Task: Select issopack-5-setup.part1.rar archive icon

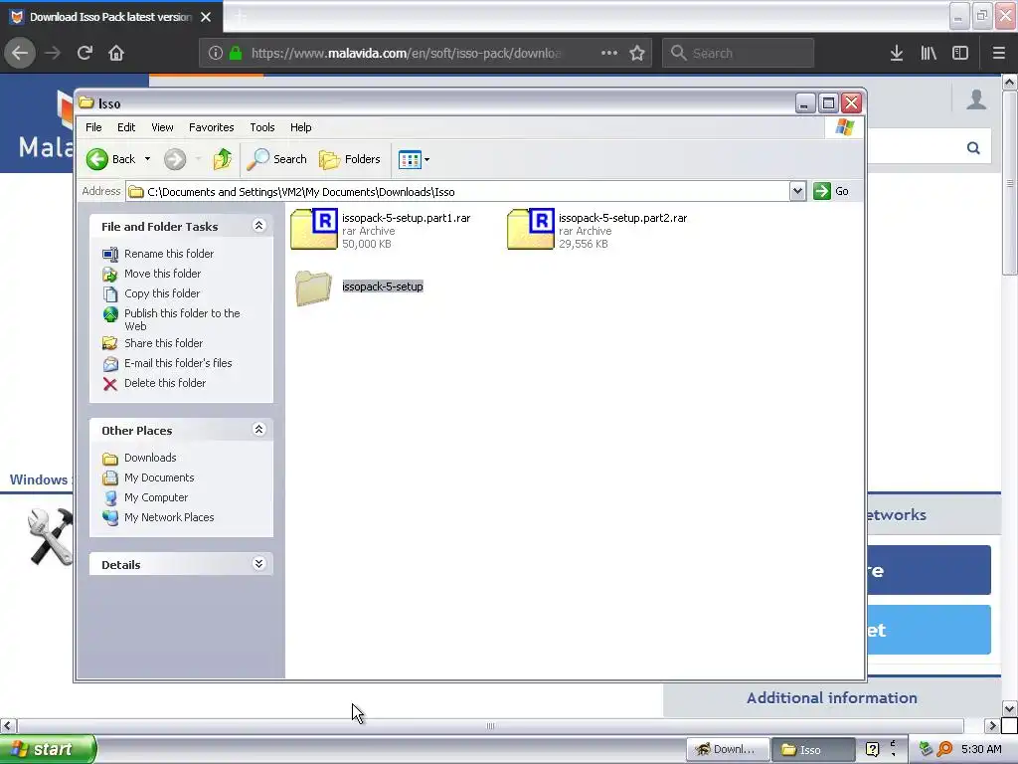Action: [314, 229]
